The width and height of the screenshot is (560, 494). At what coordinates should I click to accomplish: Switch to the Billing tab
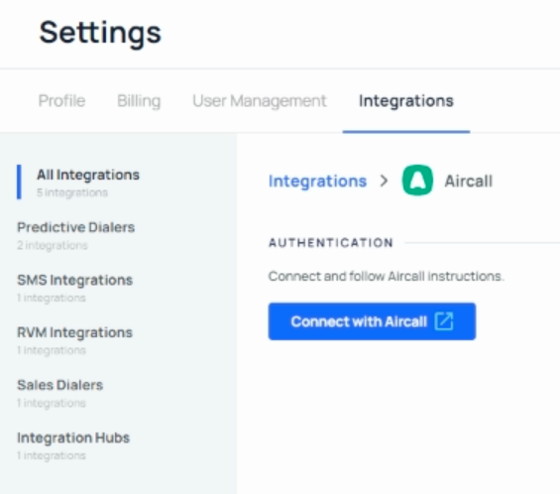(139, 101)
